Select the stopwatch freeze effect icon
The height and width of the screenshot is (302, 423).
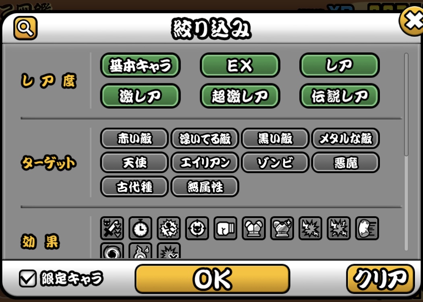tap(140, 228)
